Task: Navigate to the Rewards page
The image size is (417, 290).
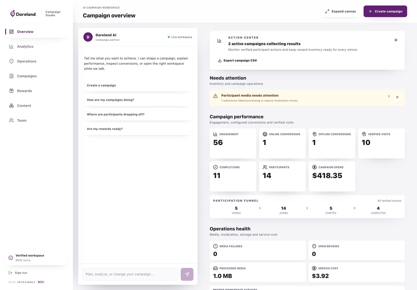Action: (36, 91)
